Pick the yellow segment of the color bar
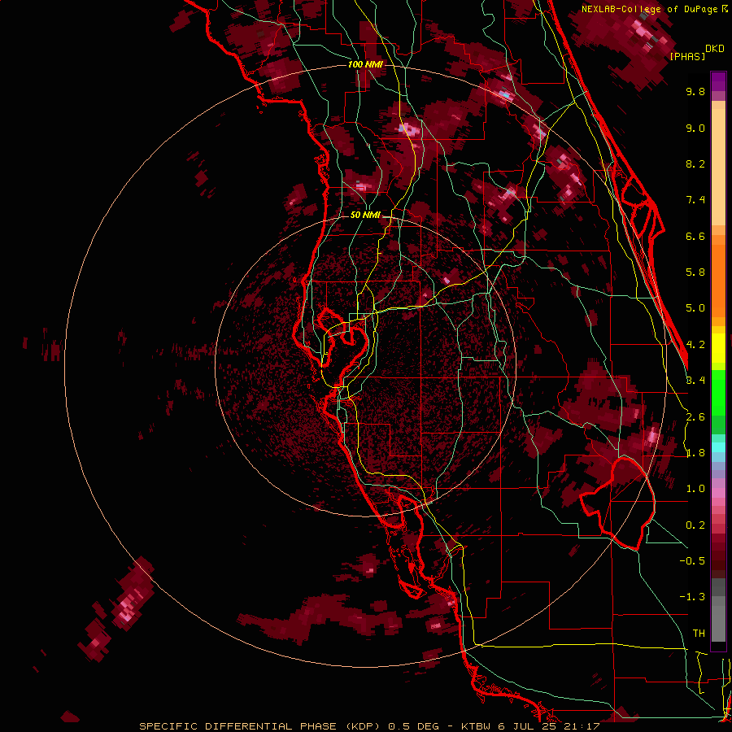Viewport: 732px width, 732px height. pyautogui.click(x=718, y=348)
